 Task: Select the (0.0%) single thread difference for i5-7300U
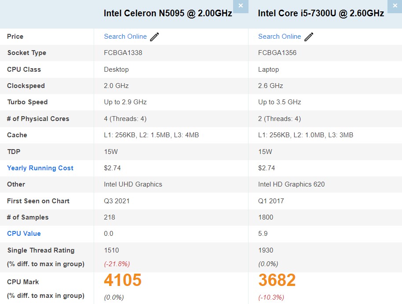268,264
